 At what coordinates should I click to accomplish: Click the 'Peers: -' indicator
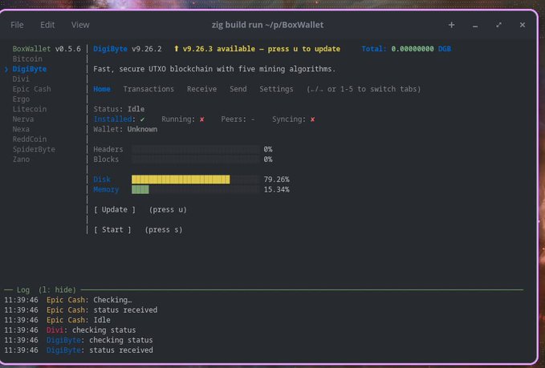pos(238,119)
